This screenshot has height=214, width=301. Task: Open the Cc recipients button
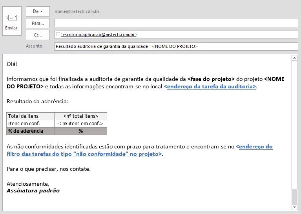pos(38,35)
